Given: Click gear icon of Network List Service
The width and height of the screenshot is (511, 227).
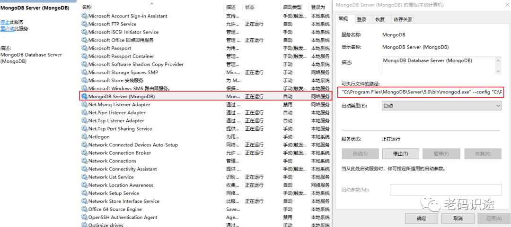Looking at the screenshot, I should click(x=84, y=177).
